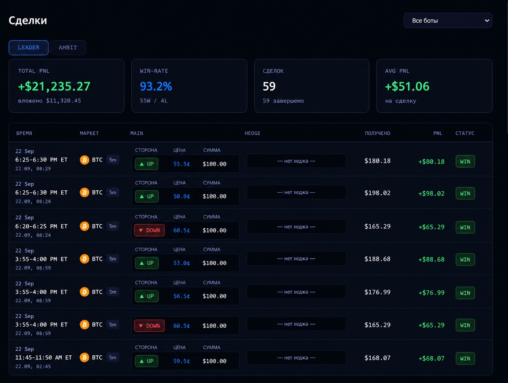Click the timestamp 22.09, 02:45

pos(33,366)
